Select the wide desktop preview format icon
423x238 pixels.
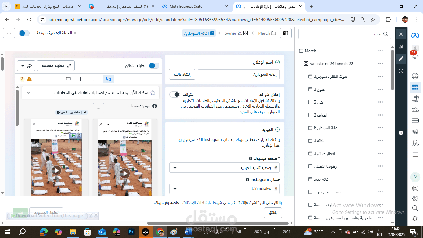pyautogui.click(x=68, y=79)
